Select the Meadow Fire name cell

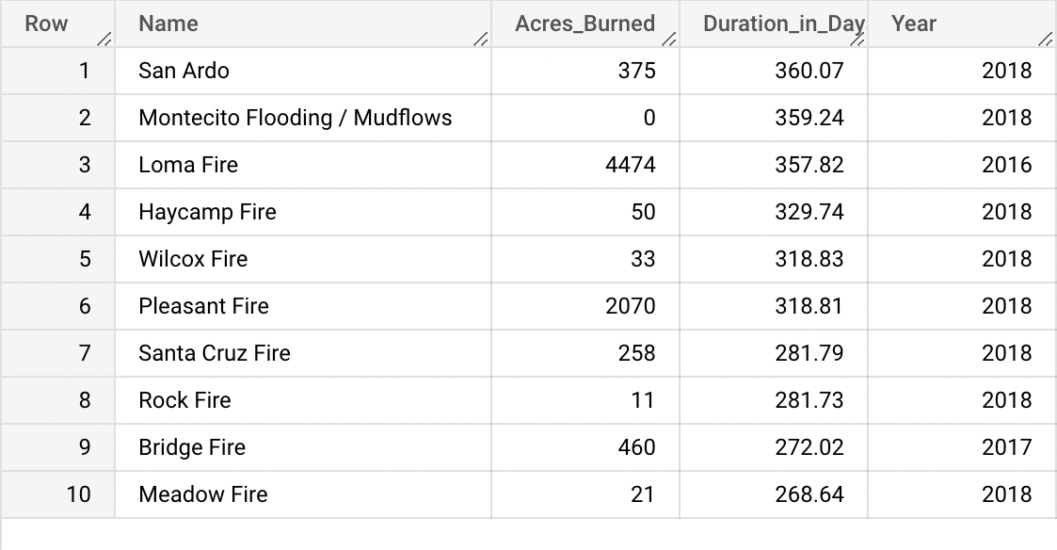point(202,494)
